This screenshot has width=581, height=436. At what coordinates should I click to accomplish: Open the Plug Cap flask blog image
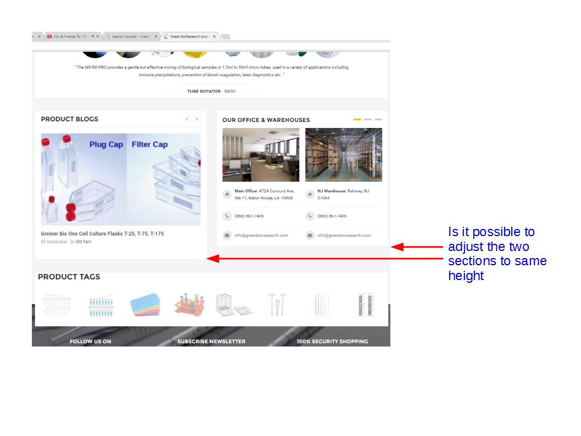[120, 179]
